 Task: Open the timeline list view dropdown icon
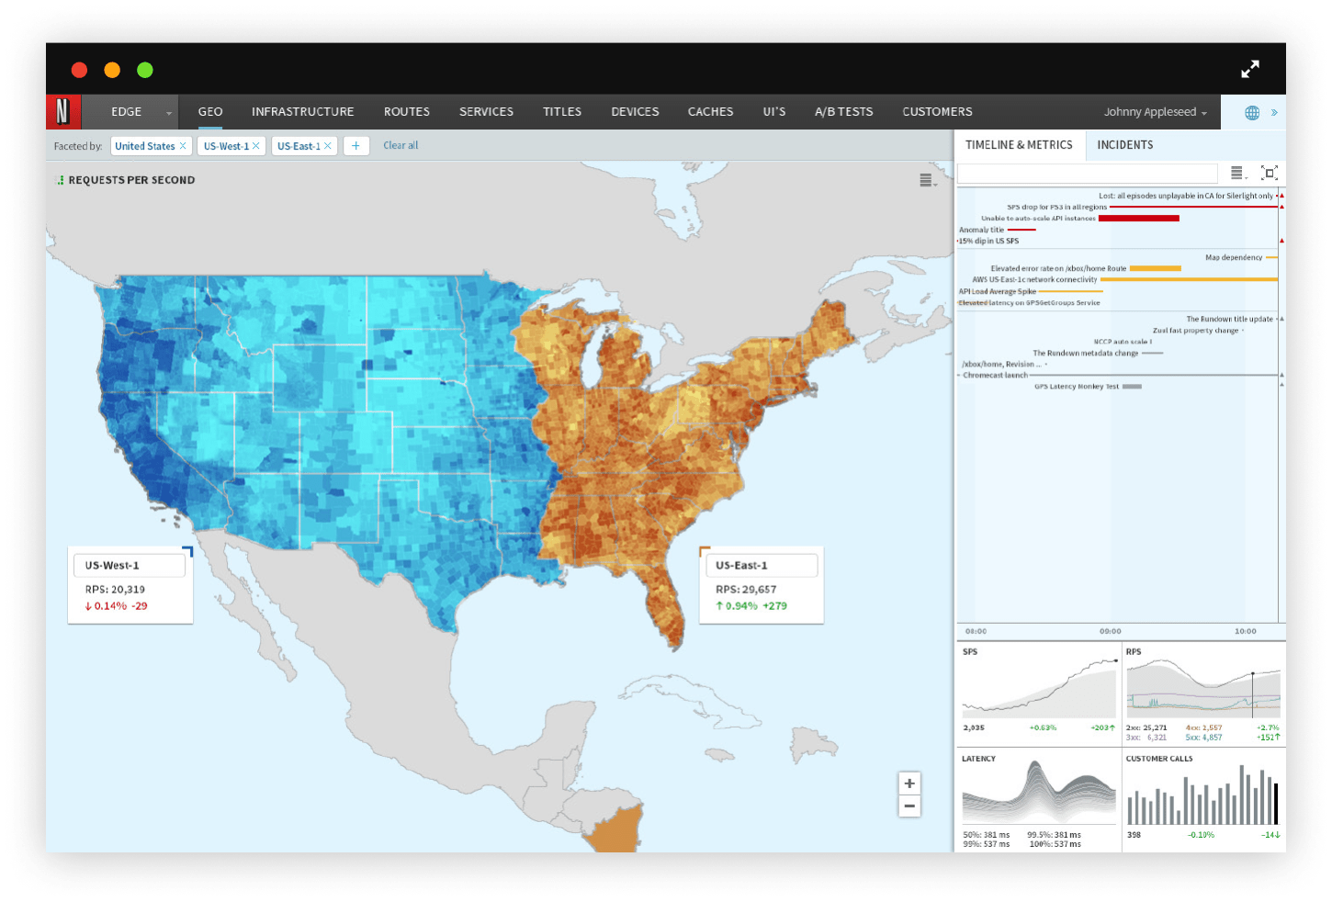coord(1238,173)
